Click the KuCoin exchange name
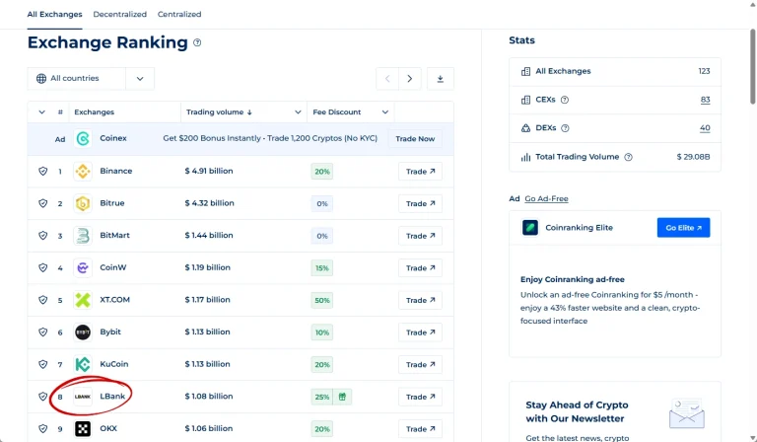 pyautogui.click(x=114, y=364)
